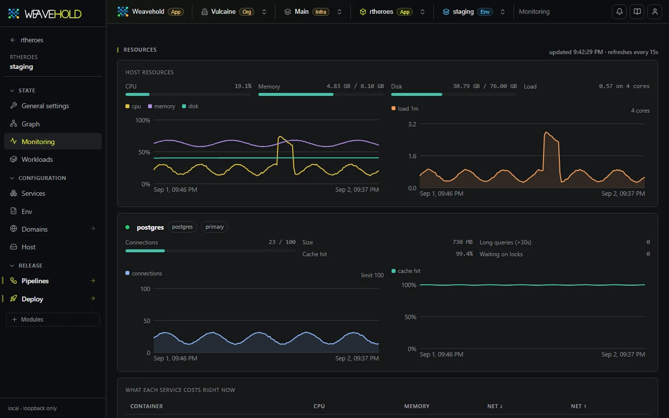
Task: Toggle the load 1m legend entry
Action: coord(405,109)
